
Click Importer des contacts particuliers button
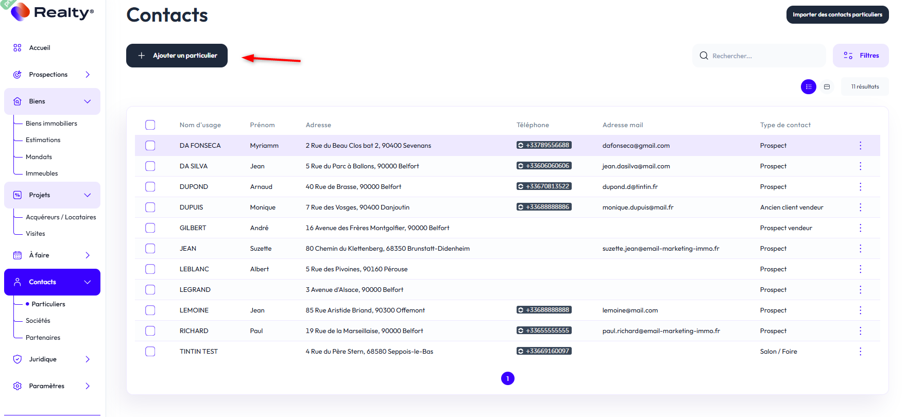coord(837,14)
